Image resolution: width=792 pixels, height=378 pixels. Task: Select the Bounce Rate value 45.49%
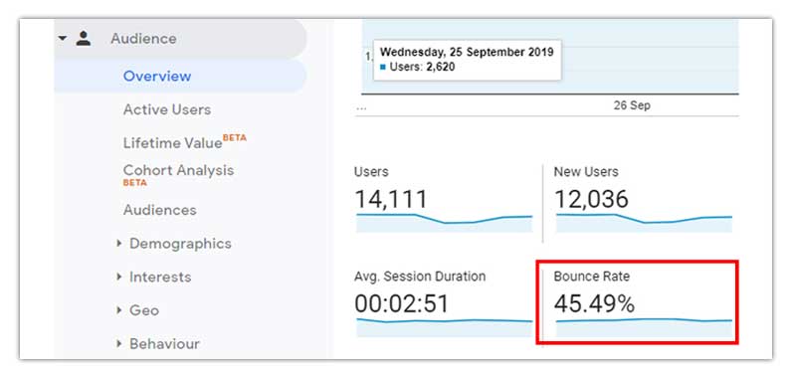click(x=595, y=303)
